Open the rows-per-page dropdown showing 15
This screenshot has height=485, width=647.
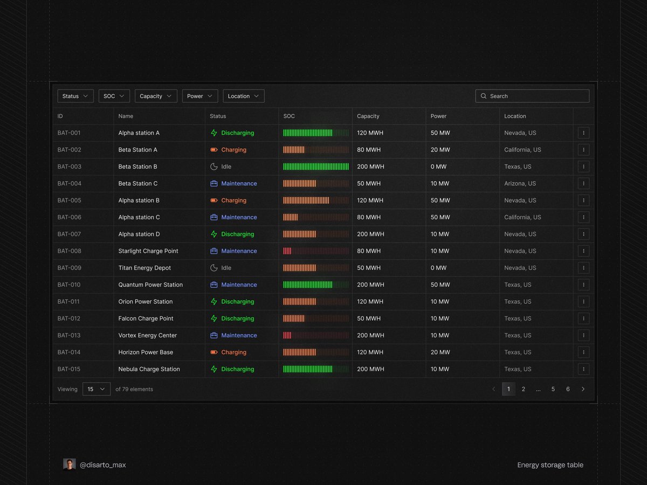97,389
